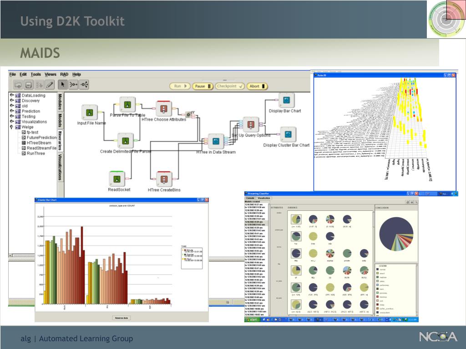Image resolution: width=466 pixels, height=349 pixels.
Task: Expand the old tree node
Action: (11, 105)
